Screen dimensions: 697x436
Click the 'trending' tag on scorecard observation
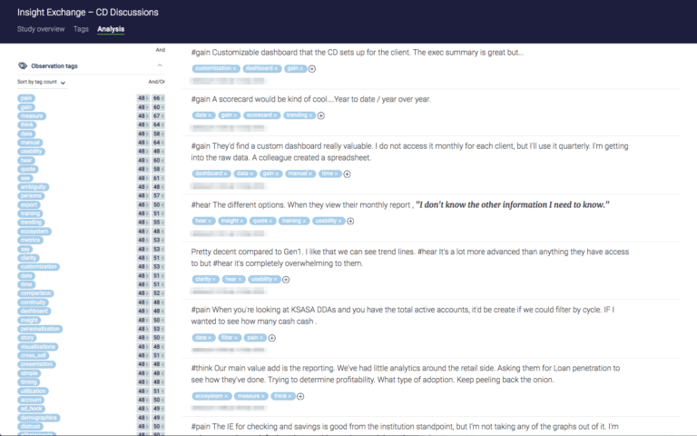click(x=295, y=115)
